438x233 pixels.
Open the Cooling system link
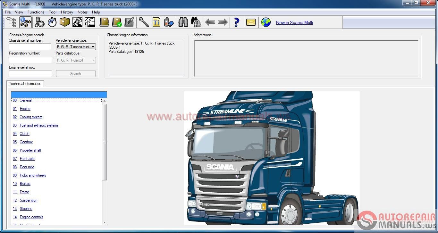[x=31, y=117]
